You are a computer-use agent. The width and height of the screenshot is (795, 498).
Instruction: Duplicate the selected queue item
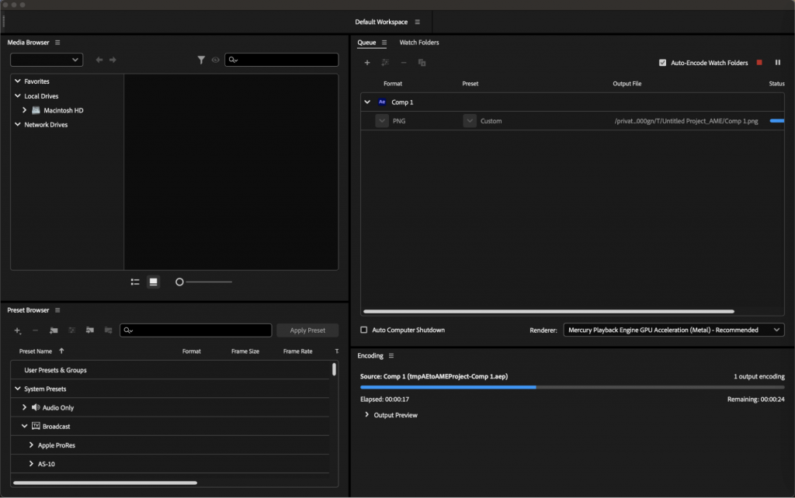tap(422, 62)
